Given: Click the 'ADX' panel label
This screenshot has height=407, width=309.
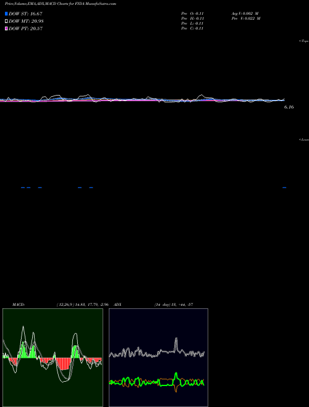Looking at the screenshot, I should [117, 305].
